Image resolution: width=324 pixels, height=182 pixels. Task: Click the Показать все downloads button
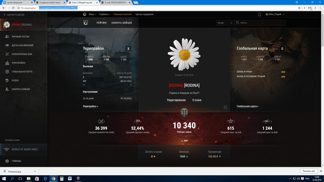[309, 171]
